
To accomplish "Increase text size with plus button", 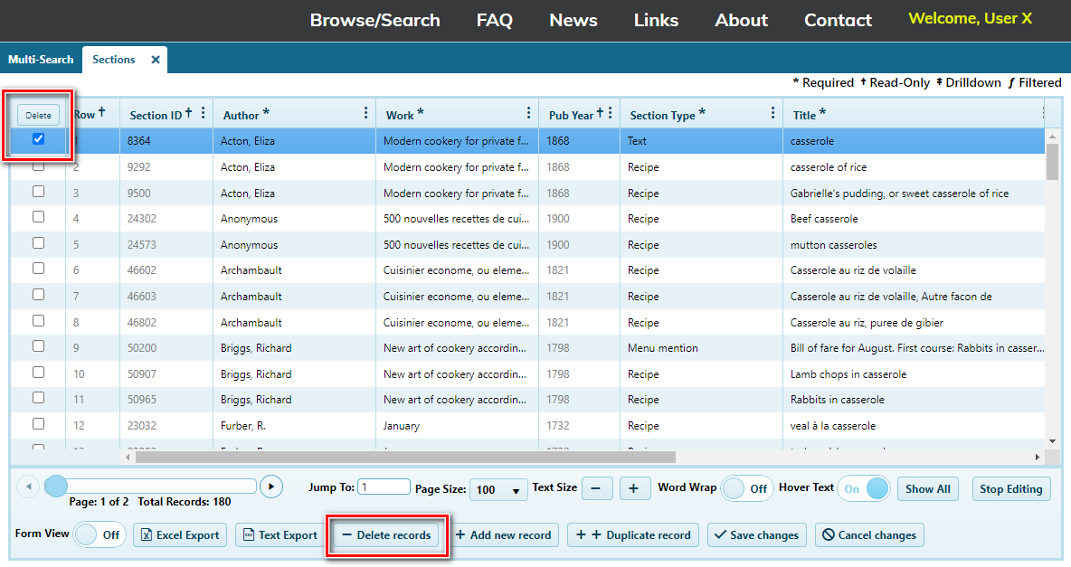I will point(634,488).
